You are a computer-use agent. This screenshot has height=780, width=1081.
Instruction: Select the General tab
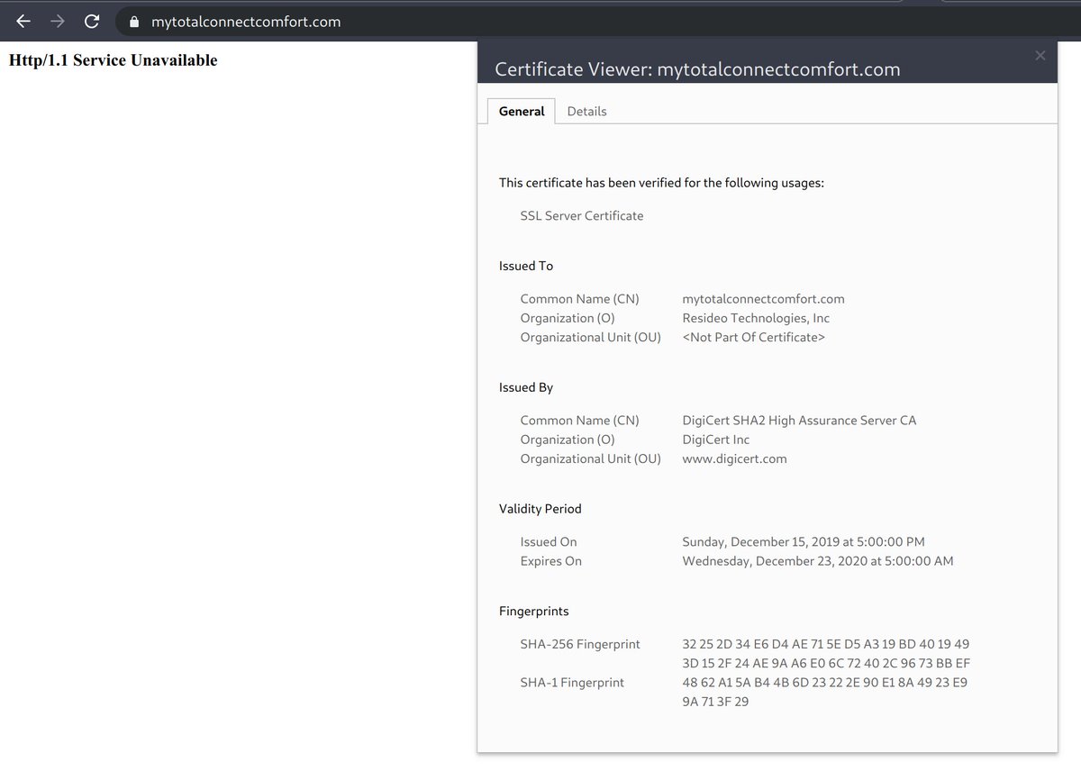(522, 112)
